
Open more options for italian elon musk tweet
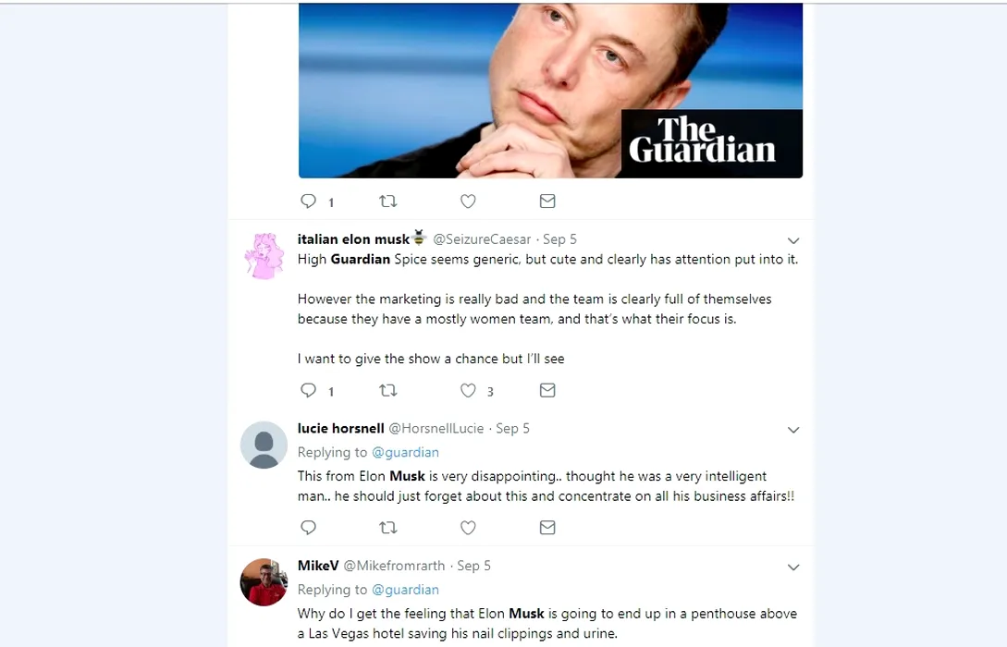coord(793,241)
